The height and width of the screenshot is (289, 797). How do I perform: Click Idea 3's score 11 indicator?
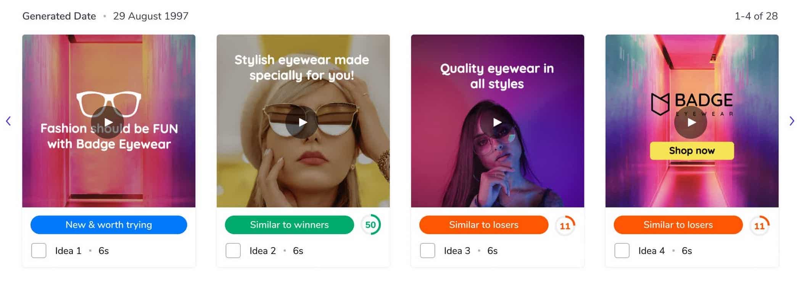pos(565,225)
